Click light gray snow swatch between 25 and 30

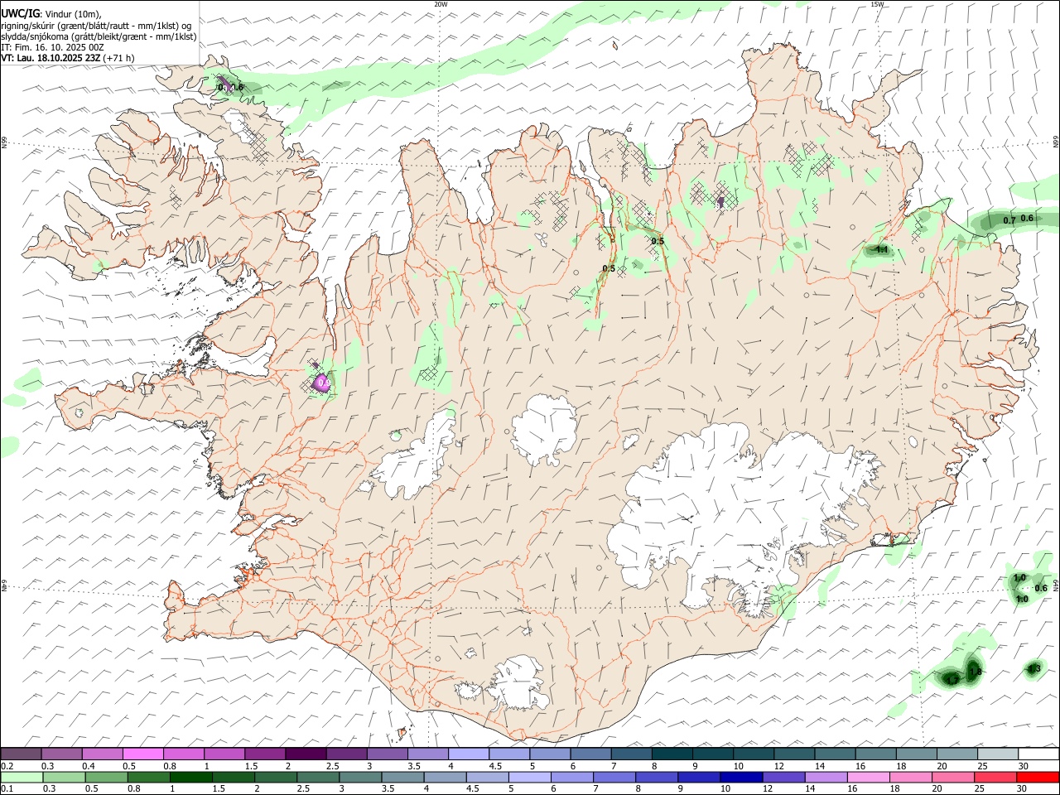click(x=996, y=754)
